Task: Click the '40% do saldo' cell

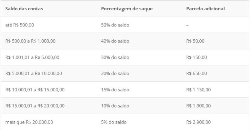Action: pos(115,41)
